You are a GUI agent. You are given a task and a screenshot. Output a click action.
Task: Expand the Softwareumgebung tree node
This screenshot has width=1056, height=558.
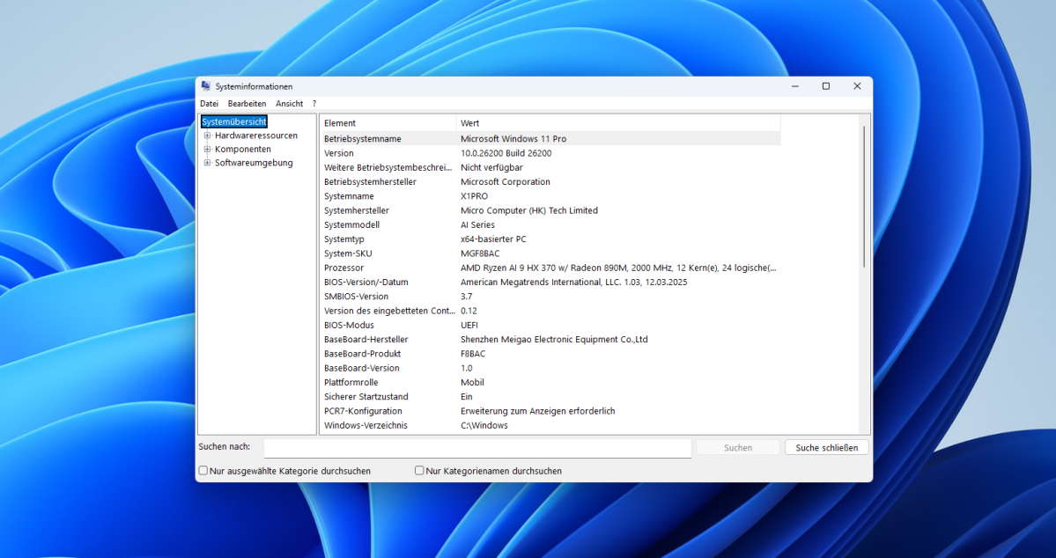click(208, 163)
